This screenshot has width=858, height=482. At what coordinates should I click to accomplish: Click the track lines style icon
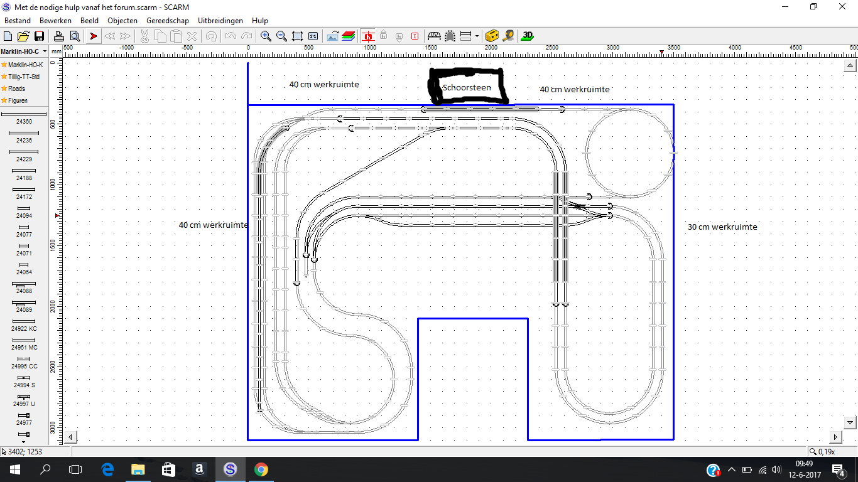coord(466,36)
